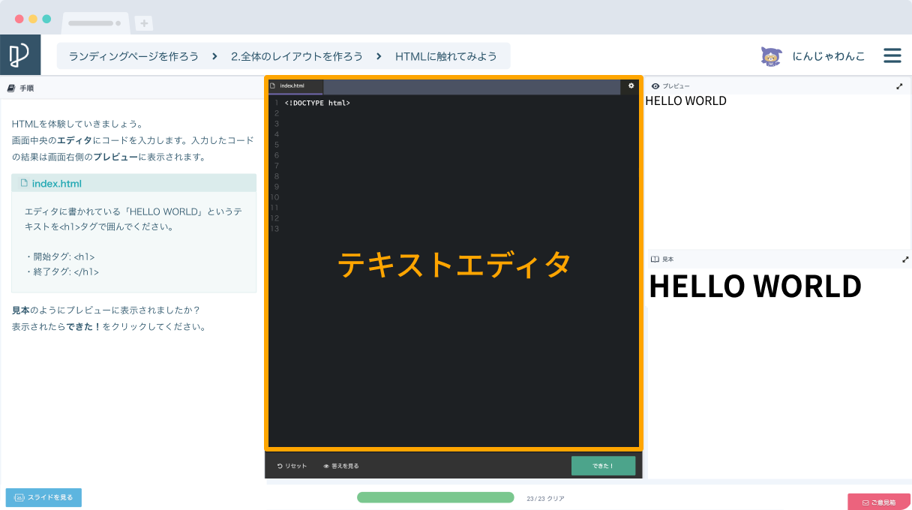Viewport: 912px width, 510px height.
Task: Click the new browser tab plus button
Action: coord(144,23)
